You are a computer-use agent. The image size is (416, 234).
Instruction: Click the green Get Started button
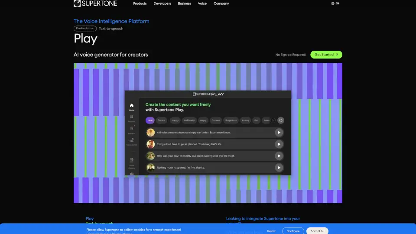pyautogui.click(x=326, y=55)
